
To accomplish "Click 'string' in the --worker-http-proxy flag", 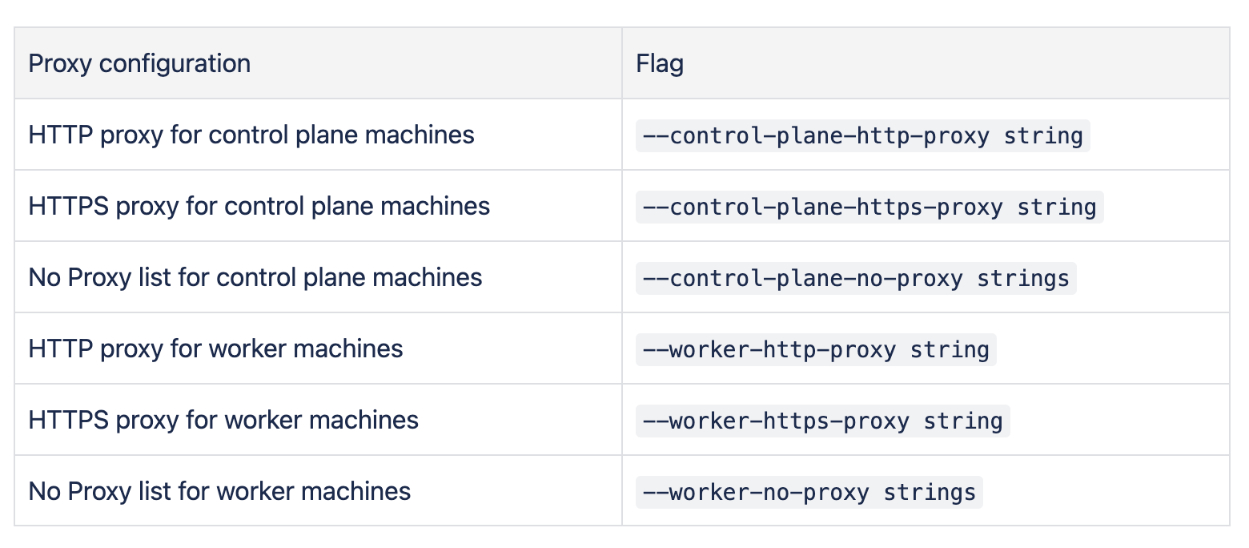I will point(950,349).
